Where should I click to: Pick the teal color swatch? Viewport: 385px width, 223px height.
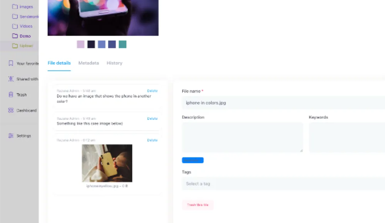(122, 44)
